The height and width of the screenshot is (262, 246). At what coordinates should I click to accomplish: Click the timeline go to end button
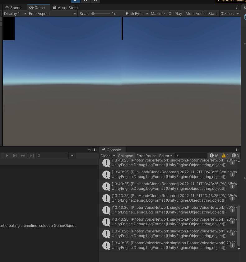[x=23, y=156]
